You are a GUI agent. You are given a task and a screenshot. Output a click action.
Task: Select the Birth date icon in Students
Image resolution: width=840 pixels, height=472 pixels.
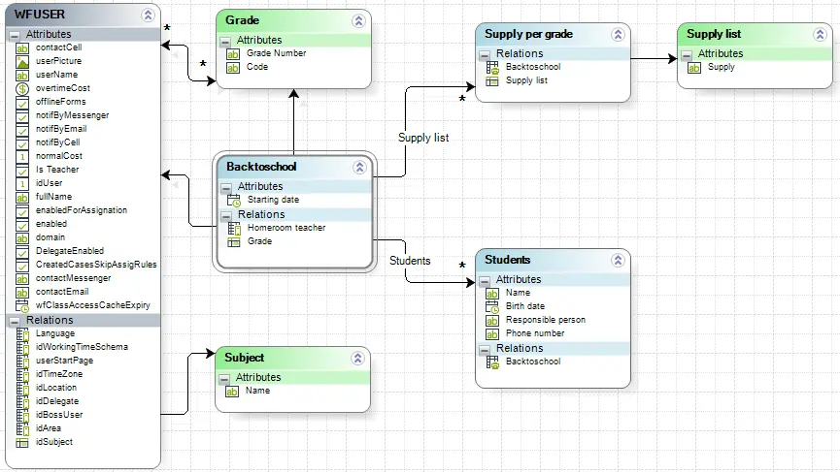[491, 307]
